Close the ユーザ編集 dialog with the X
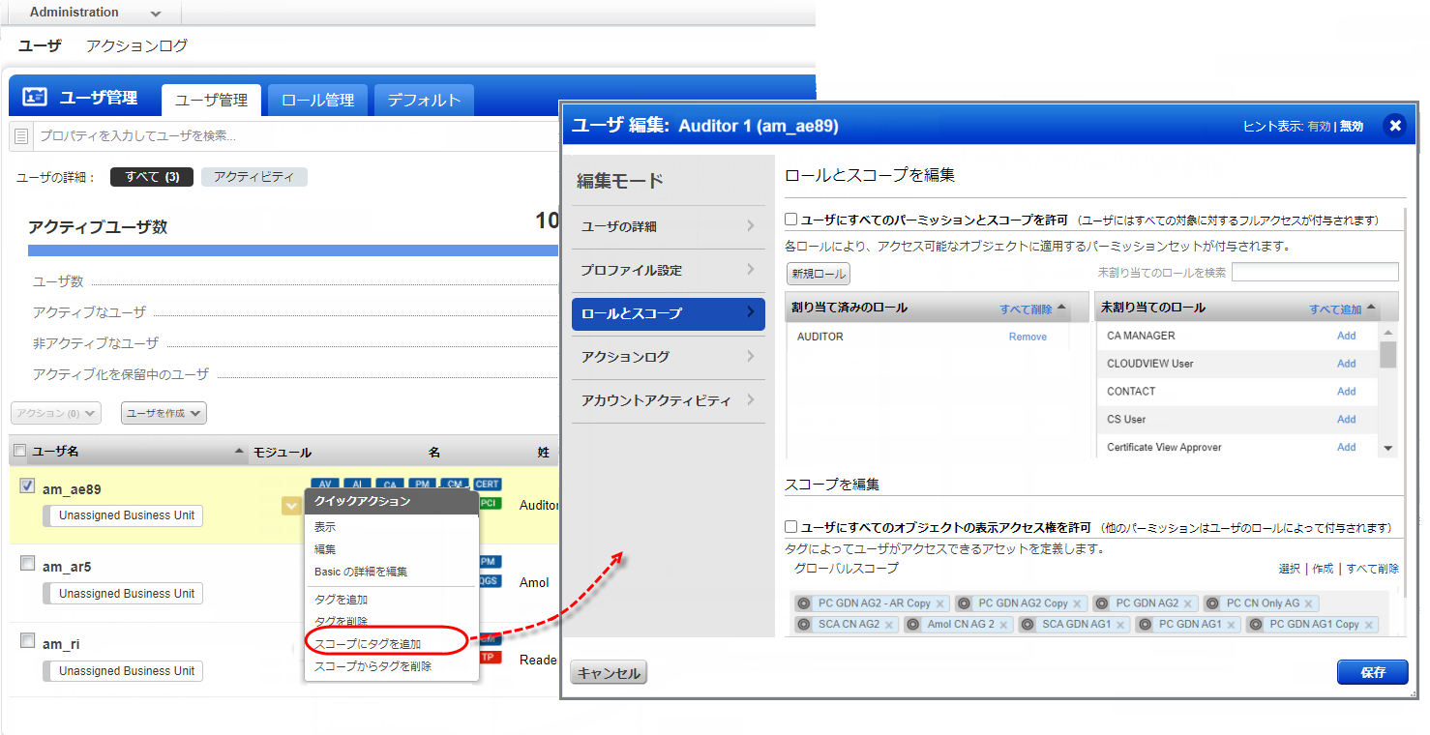Viewport: 1430px width, 735px height. pyautogui.click(x=1394, y=126)
